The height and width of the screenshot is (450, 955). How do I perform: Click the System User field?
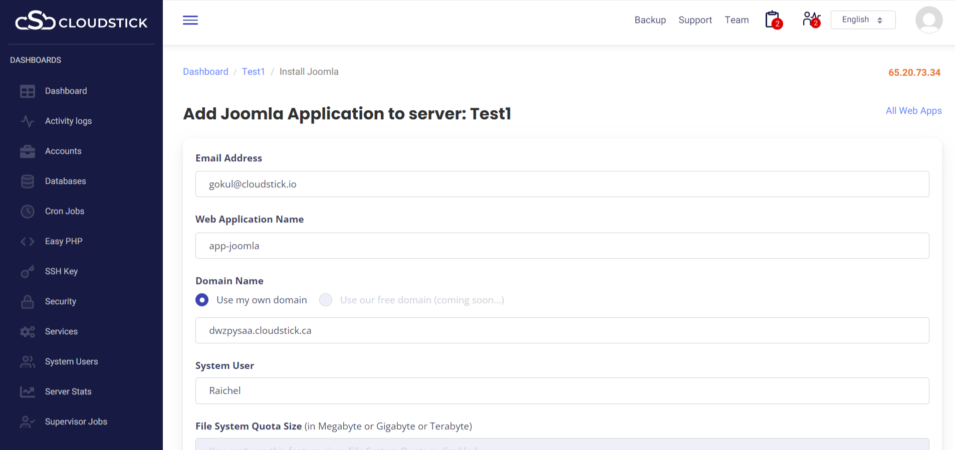coord(562,390)
